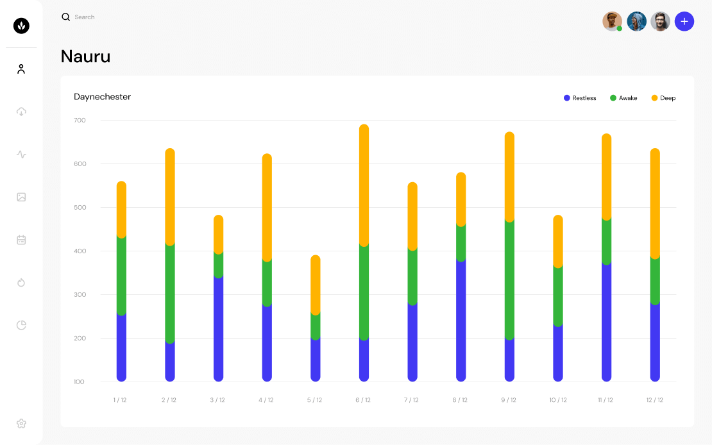Click the 400 y-axis label
The width and height of the screenshot is (712, 445).
tap(80, 251)
